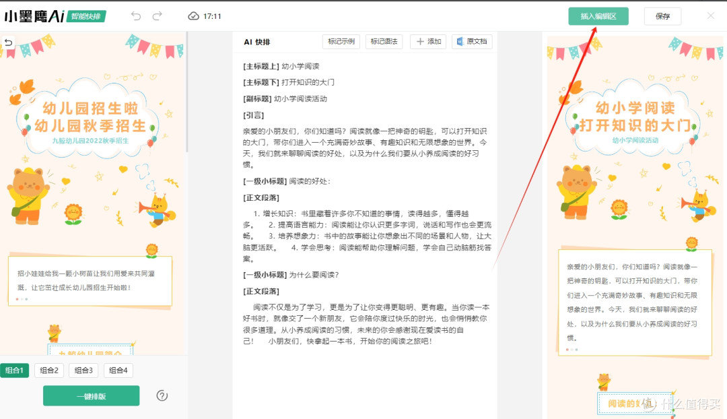Open the help question mark icon
727x419 pixels.
[162, 396]
